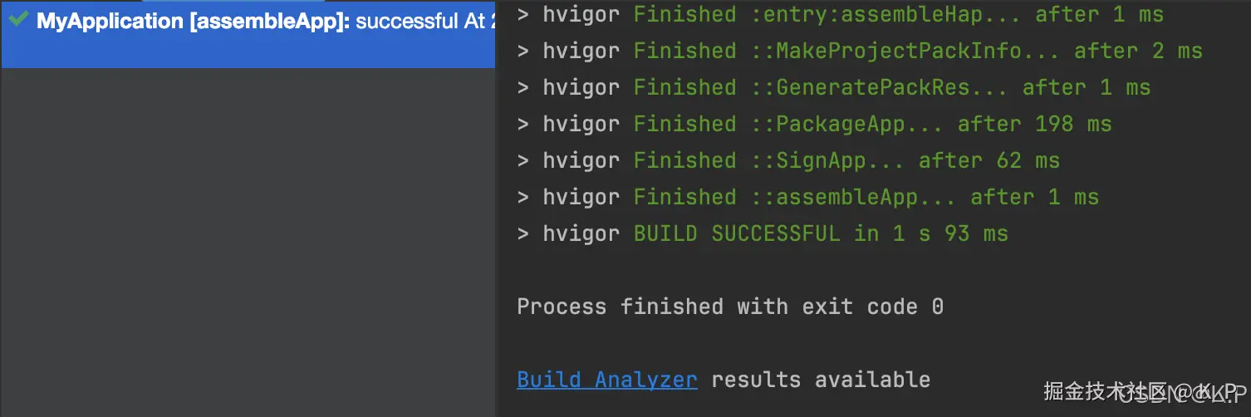
Task: Click the '>' prompt before the first hvigor line
Action: 523,14
